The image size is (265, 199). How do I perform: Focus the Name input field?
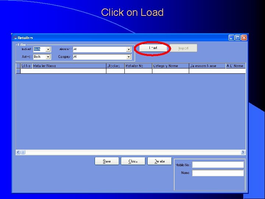click(x=218, y=173)
